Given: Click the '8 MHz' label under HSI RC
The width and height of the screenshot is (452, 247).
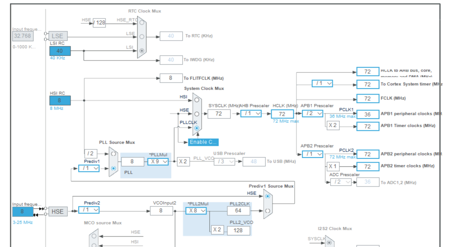Looking at the screenshot, I should (x=56, y=108).
